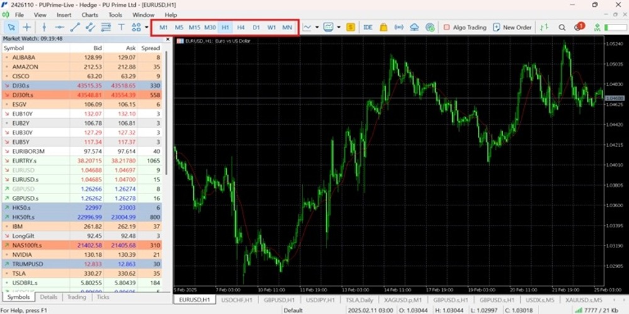The width and height of the screenshot is (629, 314).
Task: Click the Bid column header
Action: click(97, 48)
